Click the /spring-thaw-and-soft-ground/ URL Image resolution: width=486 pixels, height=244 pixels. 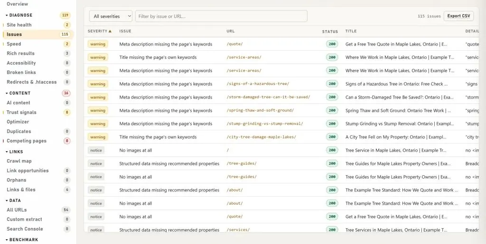point(260,110)
